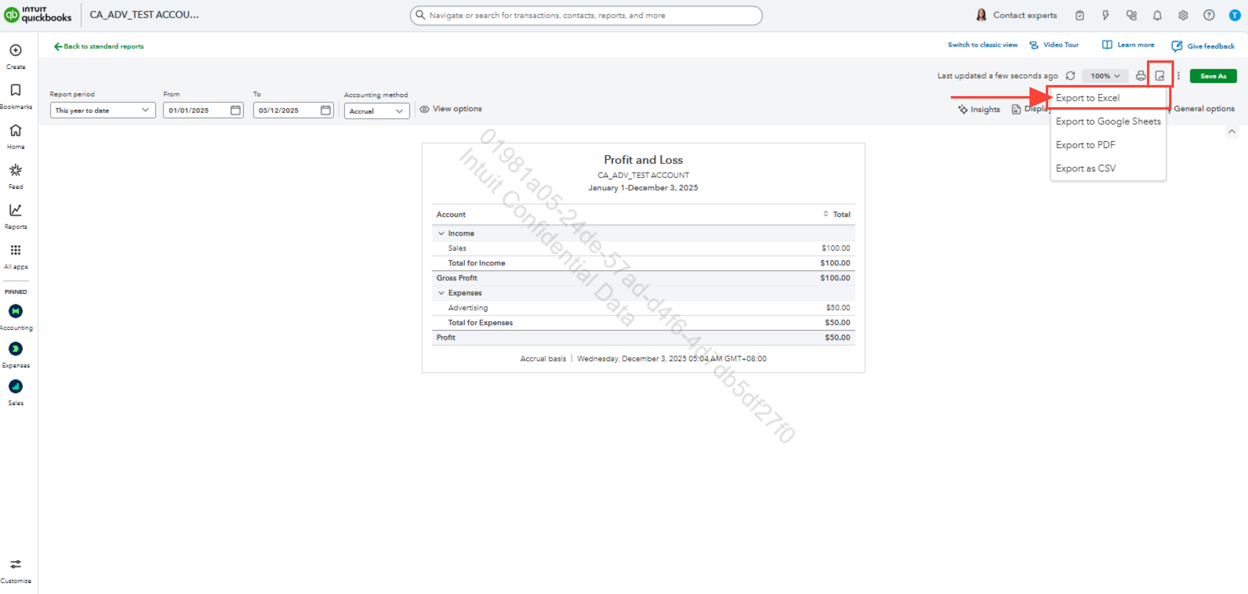The height and width of the screenshot is (594, 1248).
Task: Click the Create plus icon
Action: (x=15, y=50)
